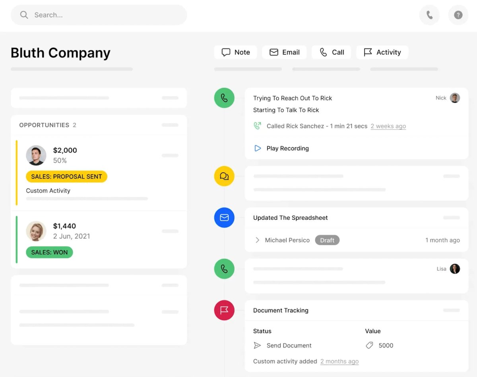Create a new Activity
Screen dimensions: 477x377
click(x=382, y=52)
